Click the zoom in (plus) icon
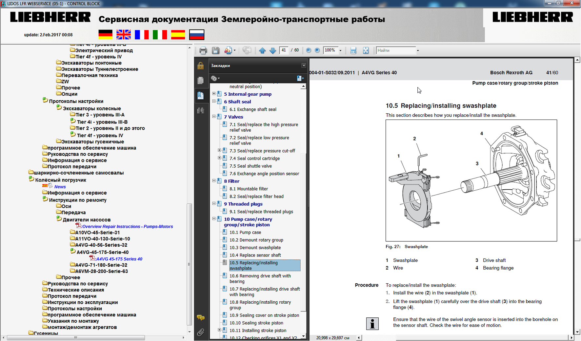This screenshot has height=341, width=581. pos(317,50)
